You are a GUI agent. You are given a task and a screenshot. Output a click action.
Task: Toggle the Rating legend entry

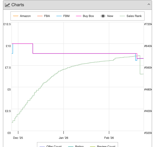point(76,146)
